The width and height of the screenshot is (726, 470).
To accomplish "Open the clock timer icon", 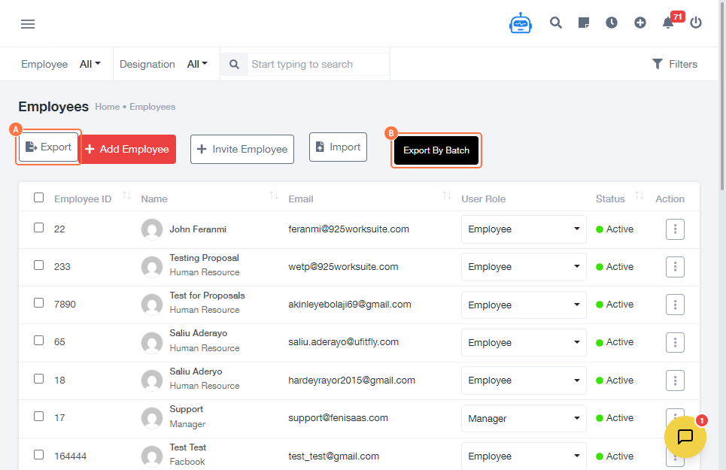I will point(612,23).
